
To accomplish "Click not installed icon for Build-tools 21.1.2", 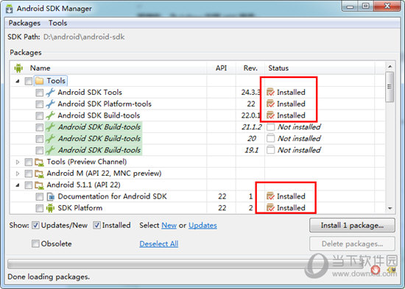I will point(271,127).
